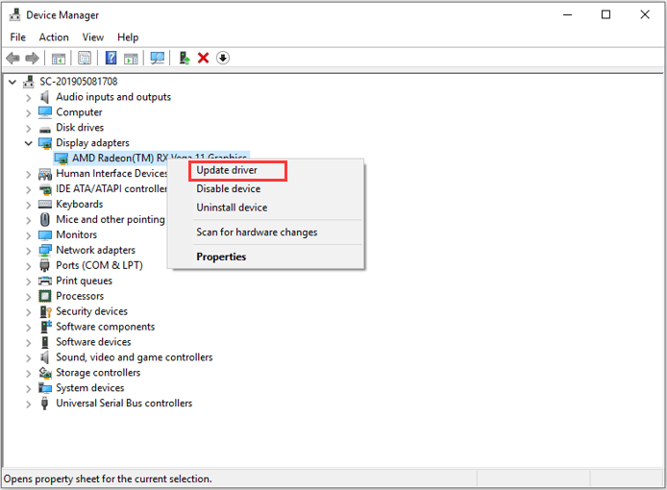
Task: Select the Print queues tree item
Action: pos(85,281)
